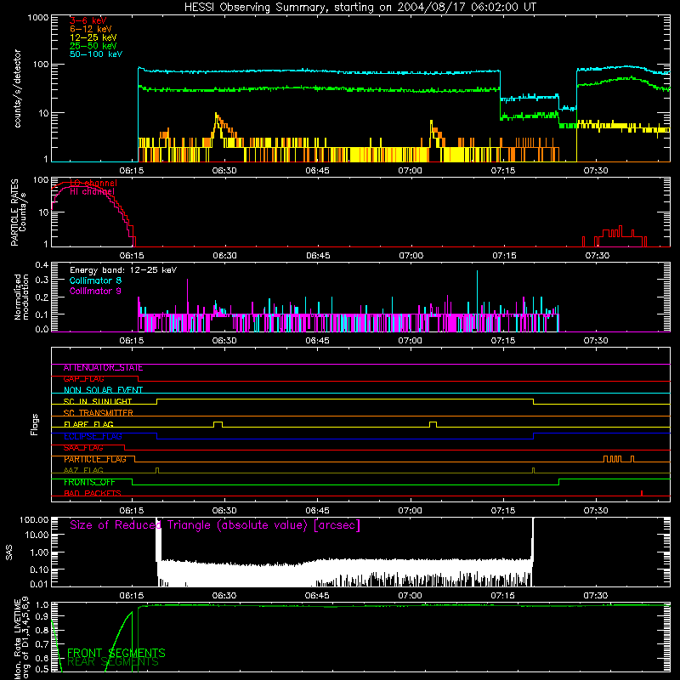
Task: Click the FRONTS_OFF flag label
Action: click(x=89, y=482)
